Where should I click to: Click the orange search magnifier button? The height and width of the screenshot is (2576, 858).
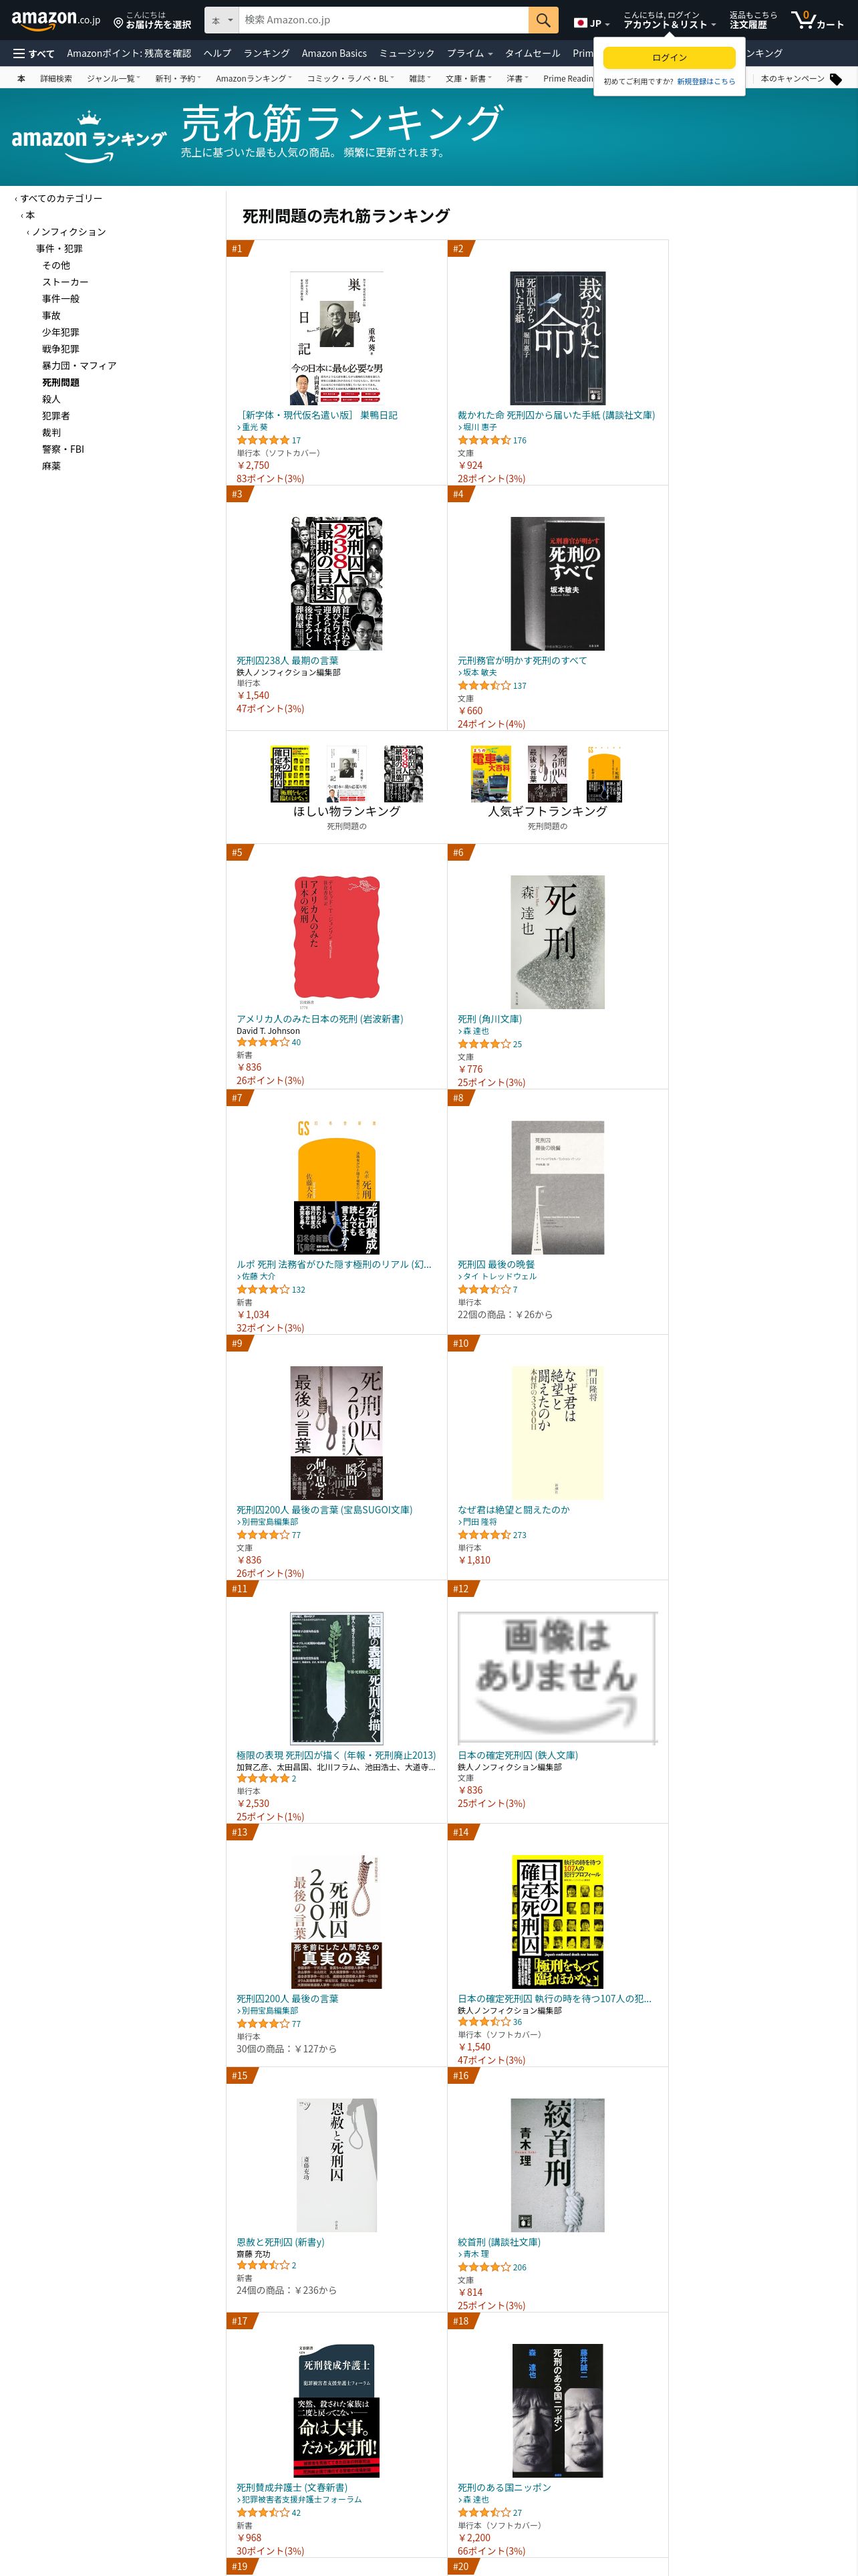tap(543, 20)
